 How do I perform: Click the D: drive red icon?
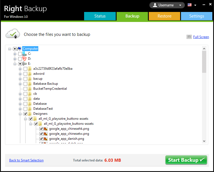tap(24, 59)
